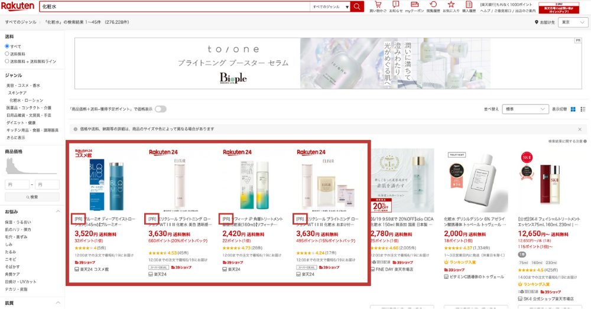Viewport: 591px width, 309px height.
Task: Open the Sofina iP product title link
Action: point(252,222)
